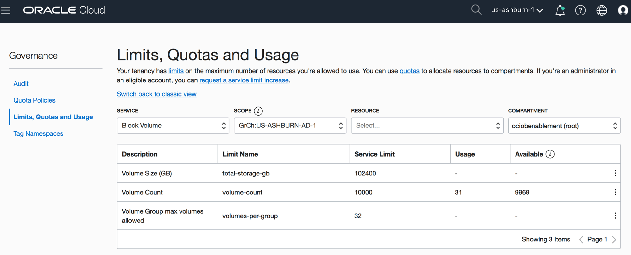Go to Audit in Governance sidebar
Screen dimensions: 631x255
[21, 84]
